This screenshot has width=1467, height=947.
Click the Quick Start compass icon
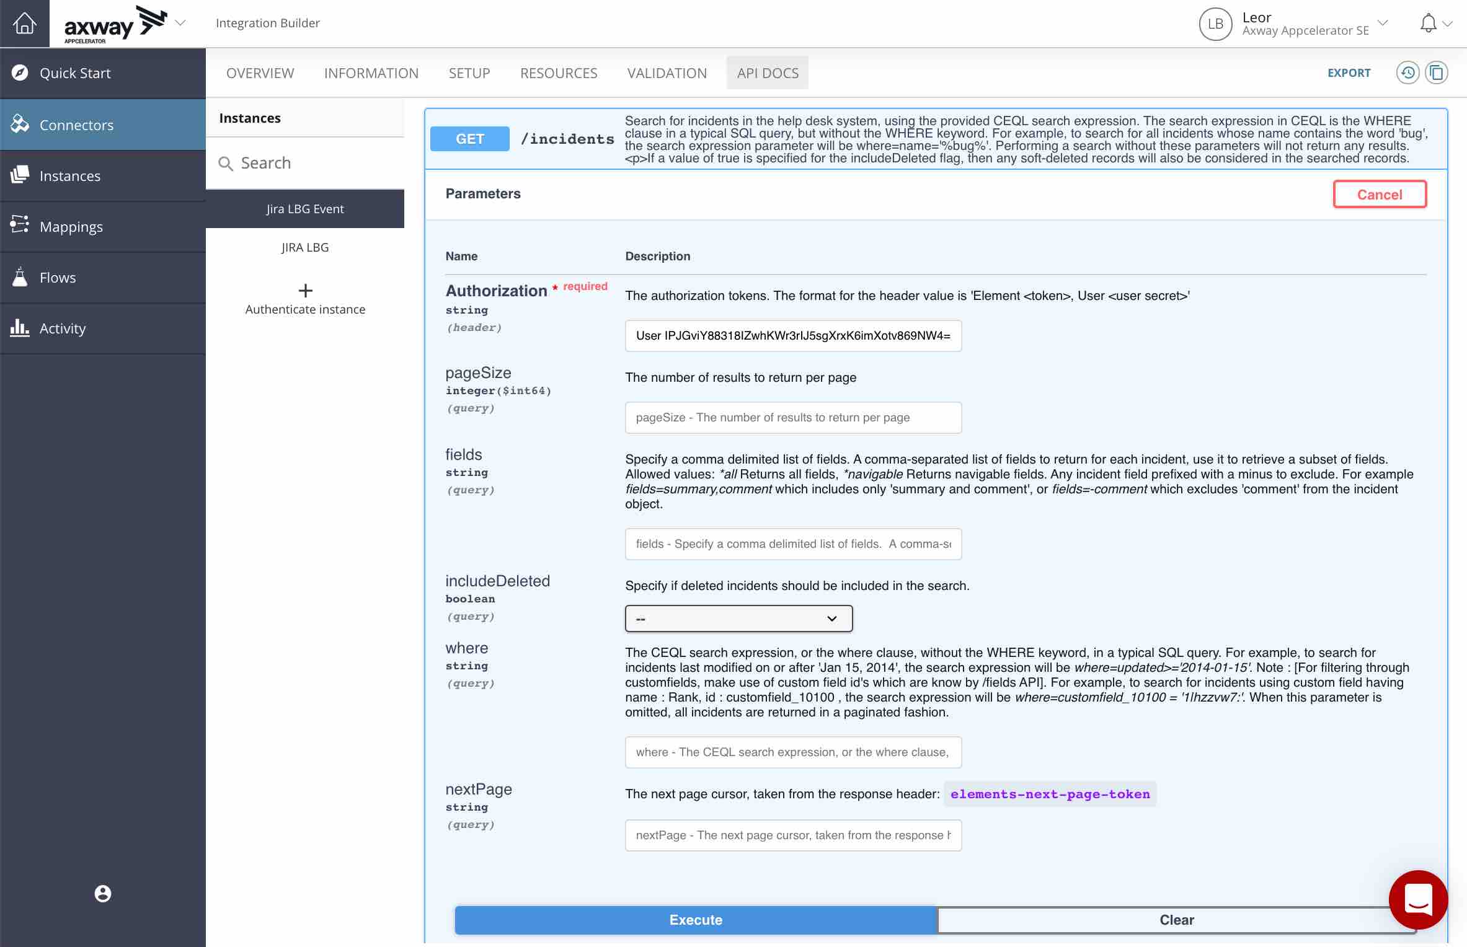tap(20, 73)
